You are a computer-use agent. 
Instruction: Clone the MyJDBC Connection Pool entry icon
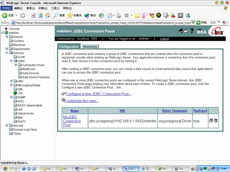(x=211, y=121)
